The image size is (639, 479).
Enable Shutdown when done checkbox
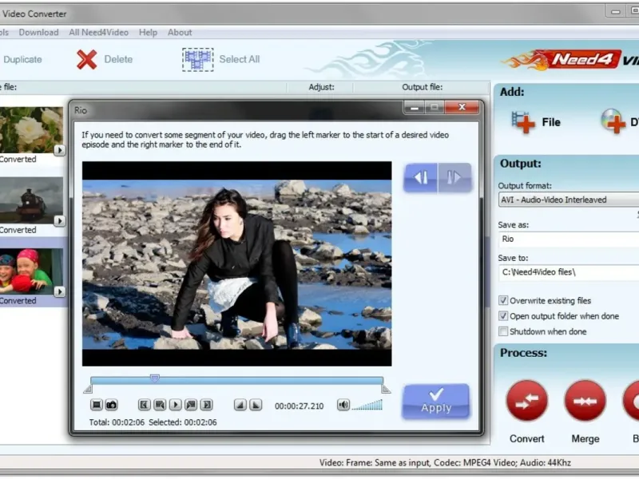tap(503, 331)
